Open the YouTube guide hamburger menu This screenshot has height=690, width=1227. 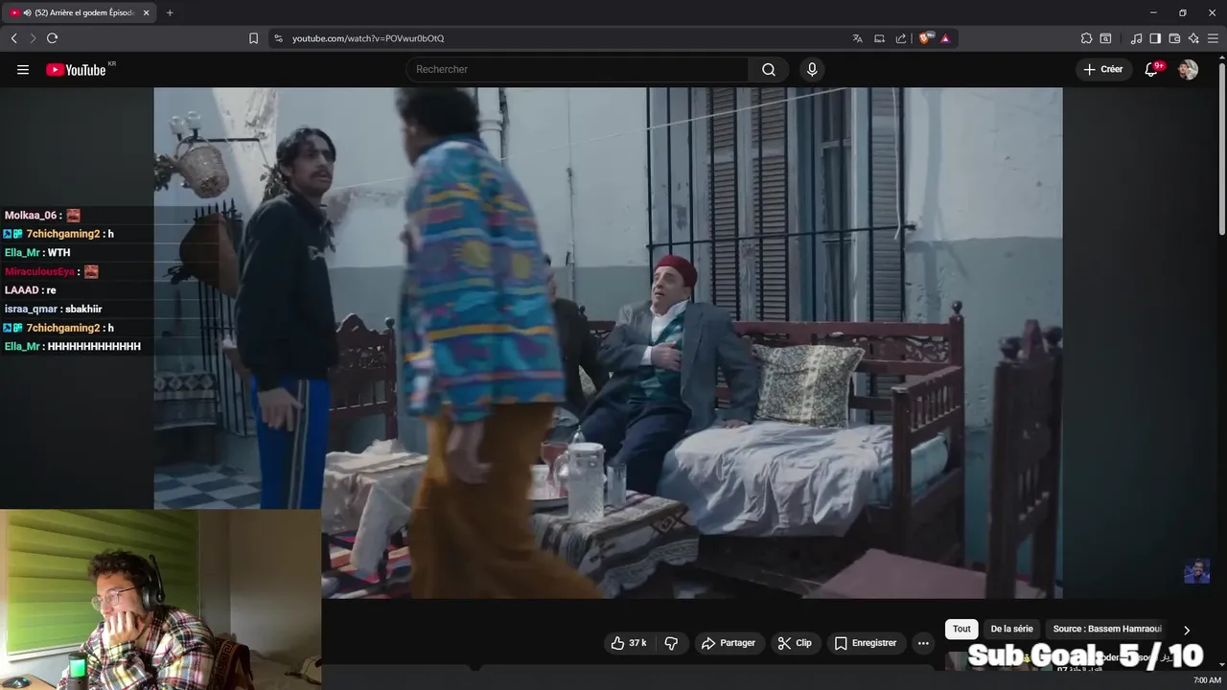(23, 69)
